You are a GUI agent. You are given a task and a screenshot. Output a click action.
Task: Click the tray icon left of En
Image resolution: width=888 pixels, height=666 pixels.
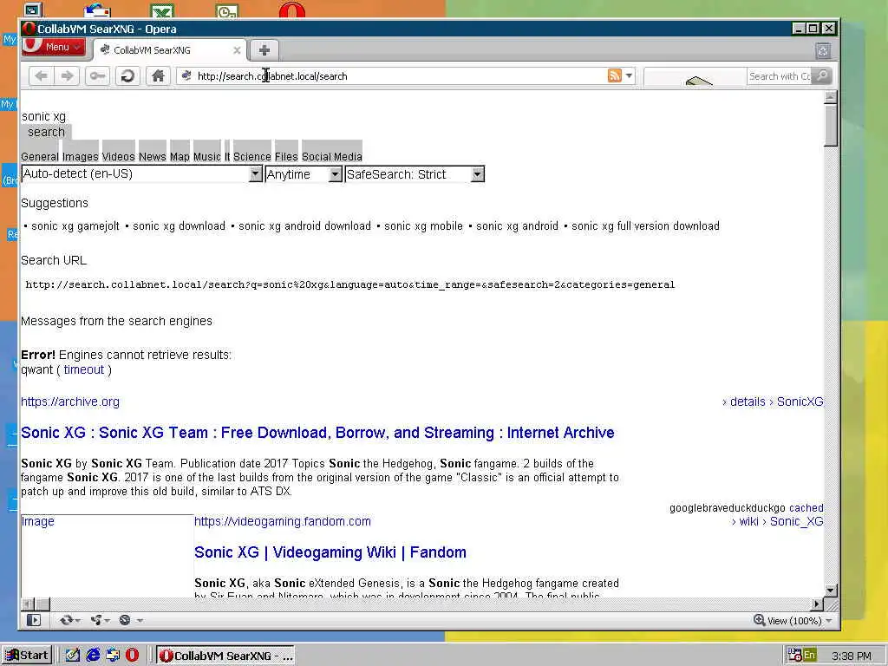tap(794, 656)
